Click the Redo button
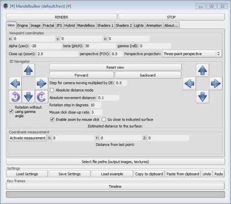The height and width of the screenshot is (204, 231). (219, 174)
